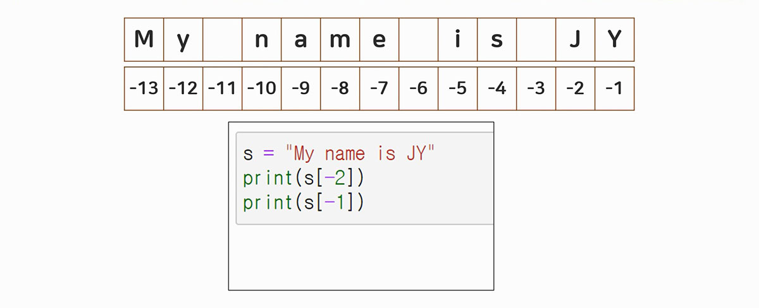Image resolution: width=759 pixels, height=308 pixels.
Task: Select the letter "a" cell
Action: (301, 40)
